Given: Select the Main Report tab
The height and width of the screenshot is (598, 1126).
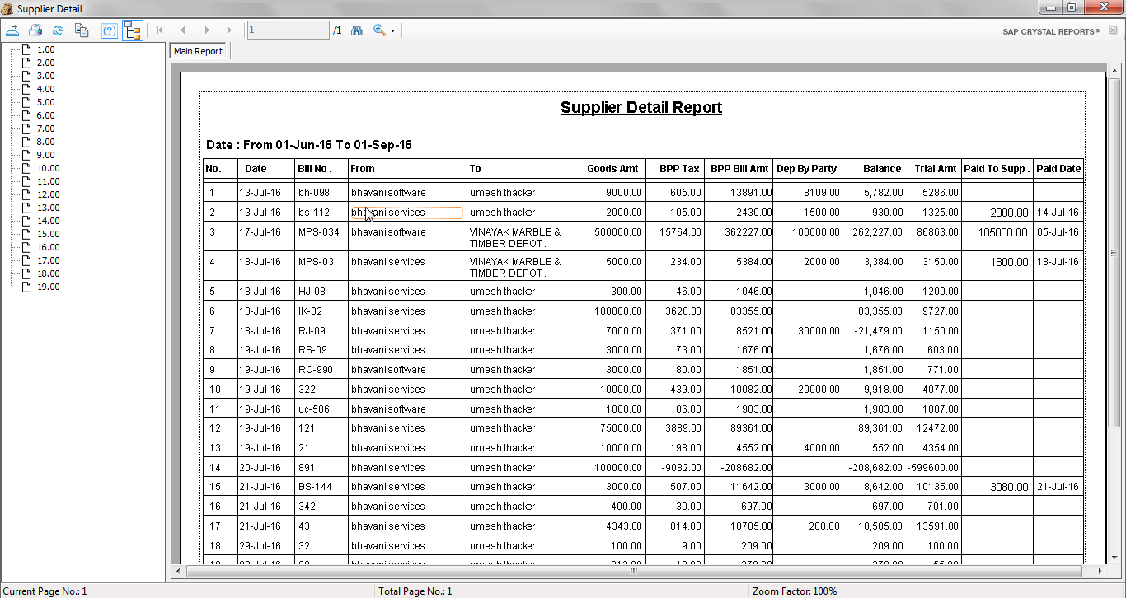Looking at the screenshot, I should 198,51.
